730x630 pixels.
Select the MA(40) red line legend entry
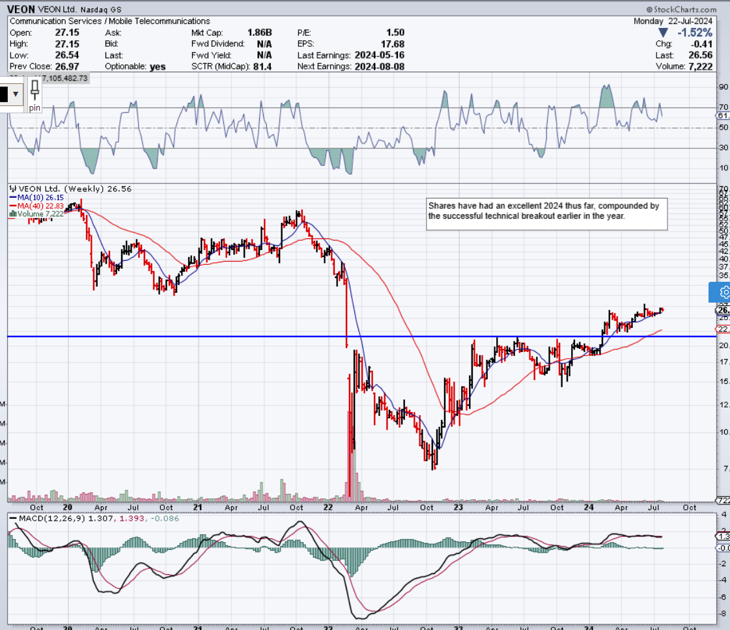(x=39, y=204)
